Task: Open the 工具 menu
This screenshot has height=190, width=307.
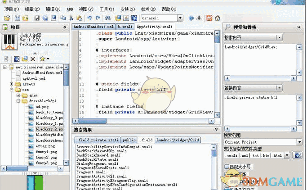Action: click(107, 9)
